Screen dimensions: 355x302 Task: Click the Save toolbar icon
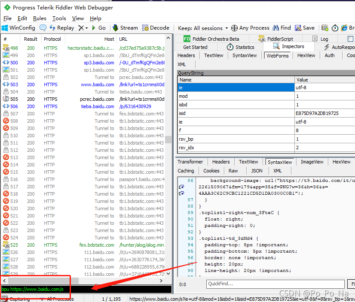pos(298,28)
